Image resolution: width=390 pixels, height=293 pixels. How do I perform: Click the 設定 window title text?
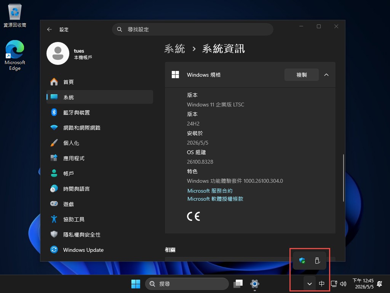pyautogui.click(x=64, y=29)
